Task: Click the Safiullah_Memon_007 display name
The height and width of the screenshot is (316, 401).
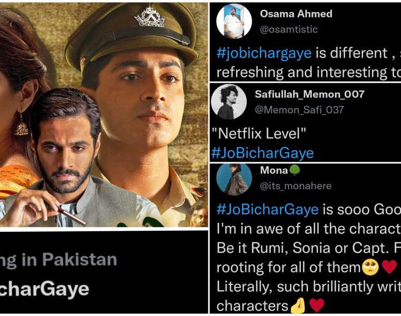Action: [x=309, y=94]
